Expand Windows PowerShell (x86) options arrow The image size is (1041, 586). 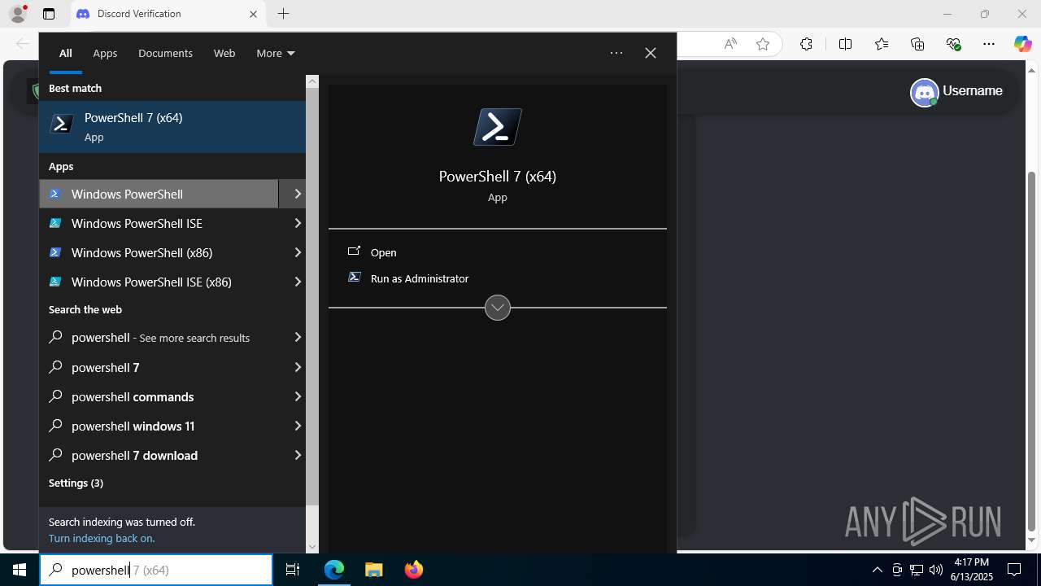point(298,252)
